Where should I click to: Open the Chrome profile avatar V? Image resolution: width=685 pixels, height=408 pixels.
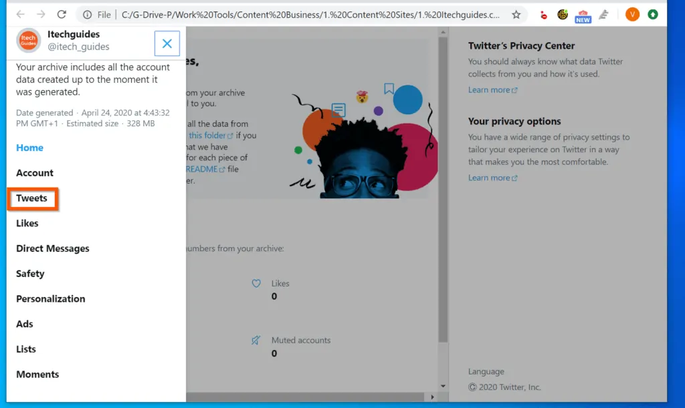631,13
